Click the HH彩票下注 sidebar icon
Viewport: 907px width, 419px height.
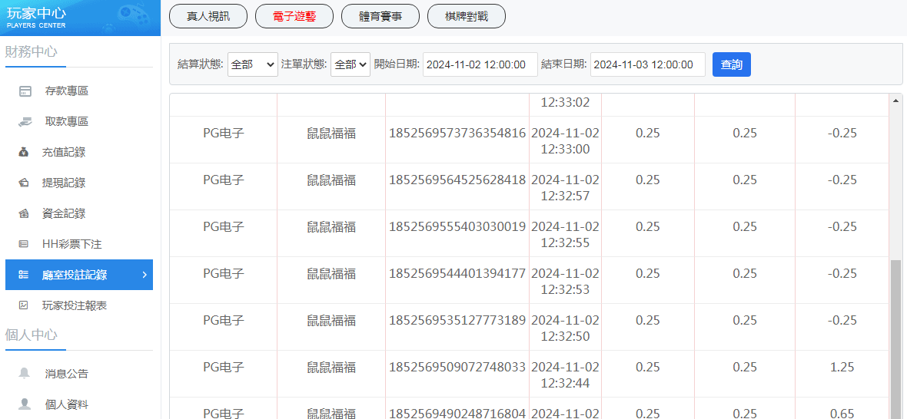click(x=24, y=245)
